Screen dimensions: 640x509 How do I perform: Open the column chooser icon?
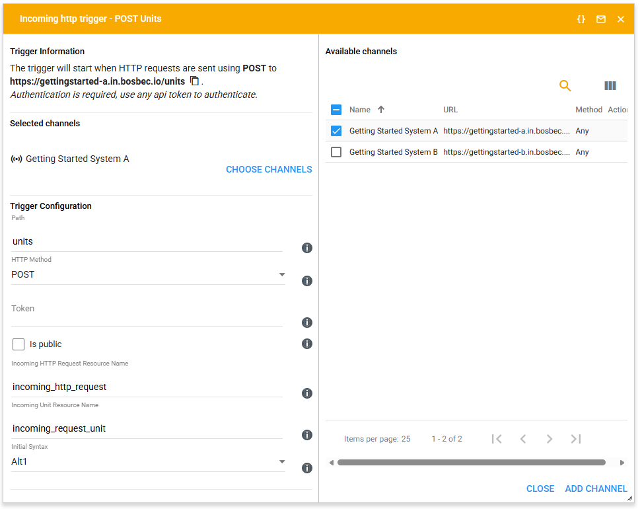(610, 85)
